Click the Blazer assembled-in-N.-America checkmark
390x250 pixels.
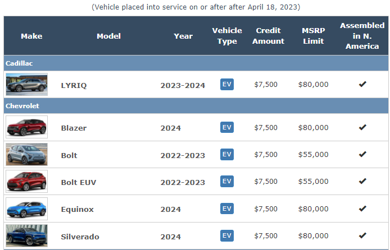click(362, 127)
